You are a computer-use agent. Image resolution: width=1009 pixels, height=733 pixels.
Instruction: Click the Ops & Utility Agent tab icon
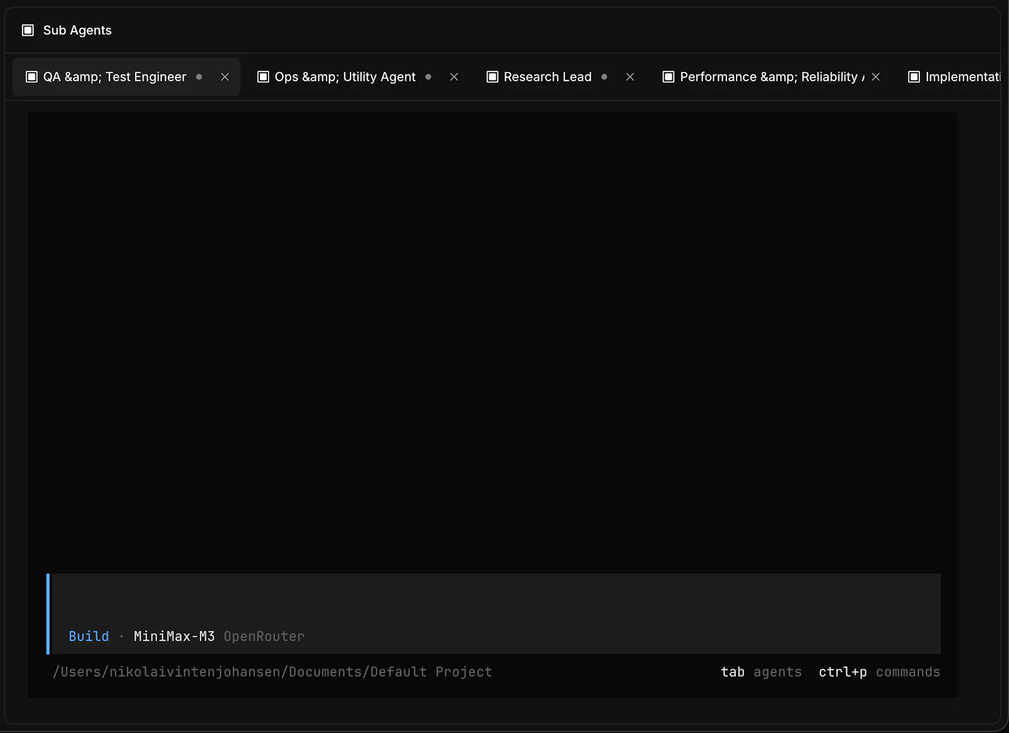pos(263,77)
